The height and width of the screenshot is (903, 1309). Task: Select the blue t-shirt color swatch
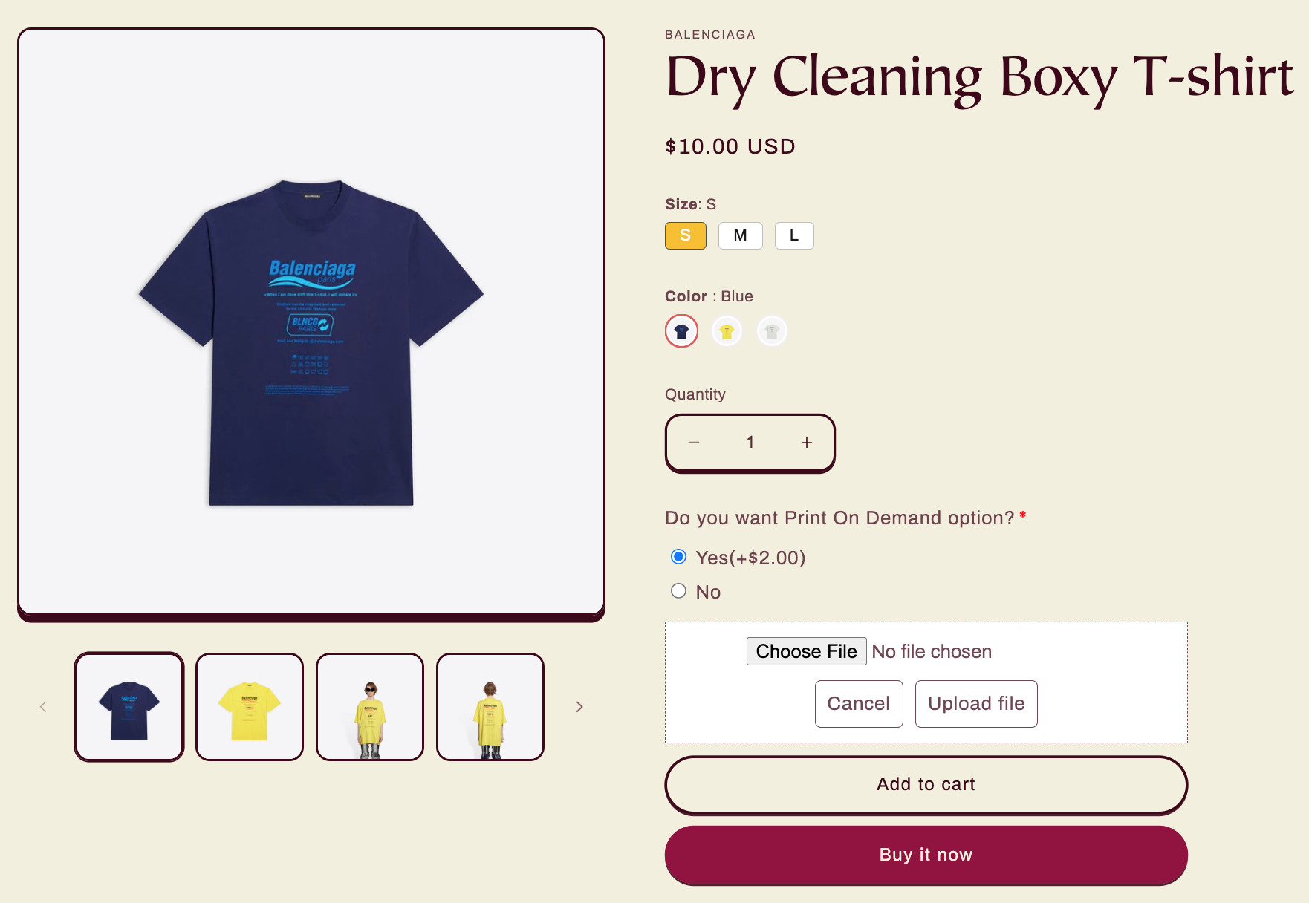(681, 331)
